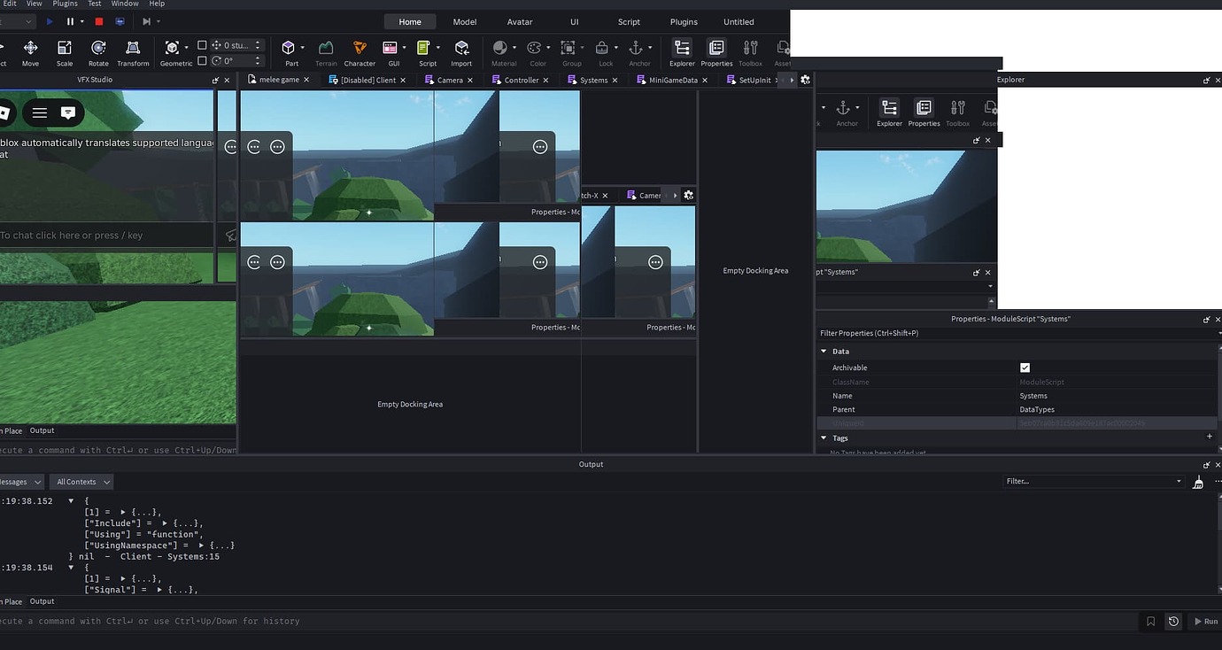Stop the playtest with the red square
This screenshot has height=650, width=1222.
98,21
